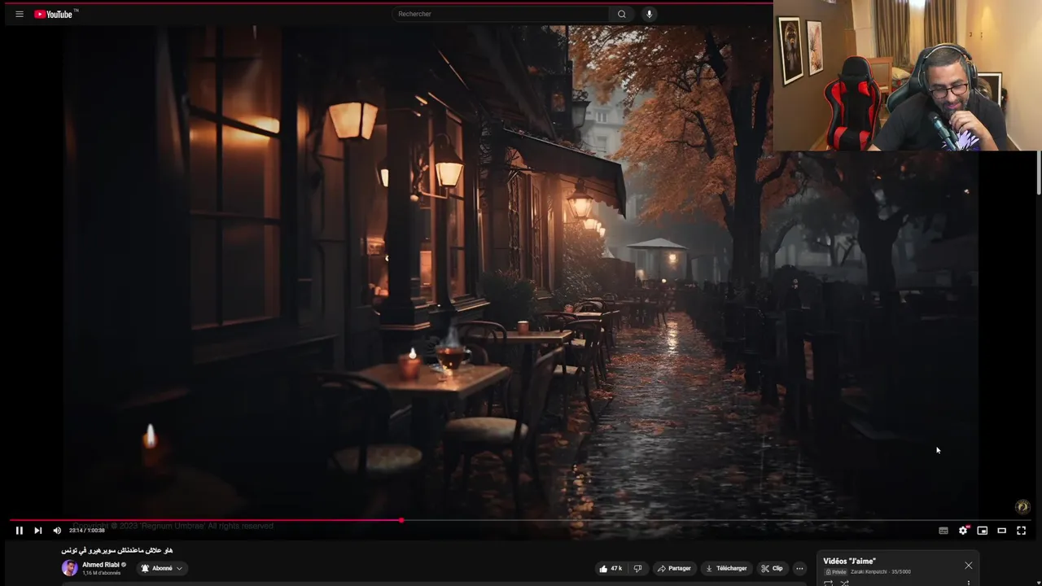Click the Zaraki Kenpatchi playlist owner name

tap(869, 571)
